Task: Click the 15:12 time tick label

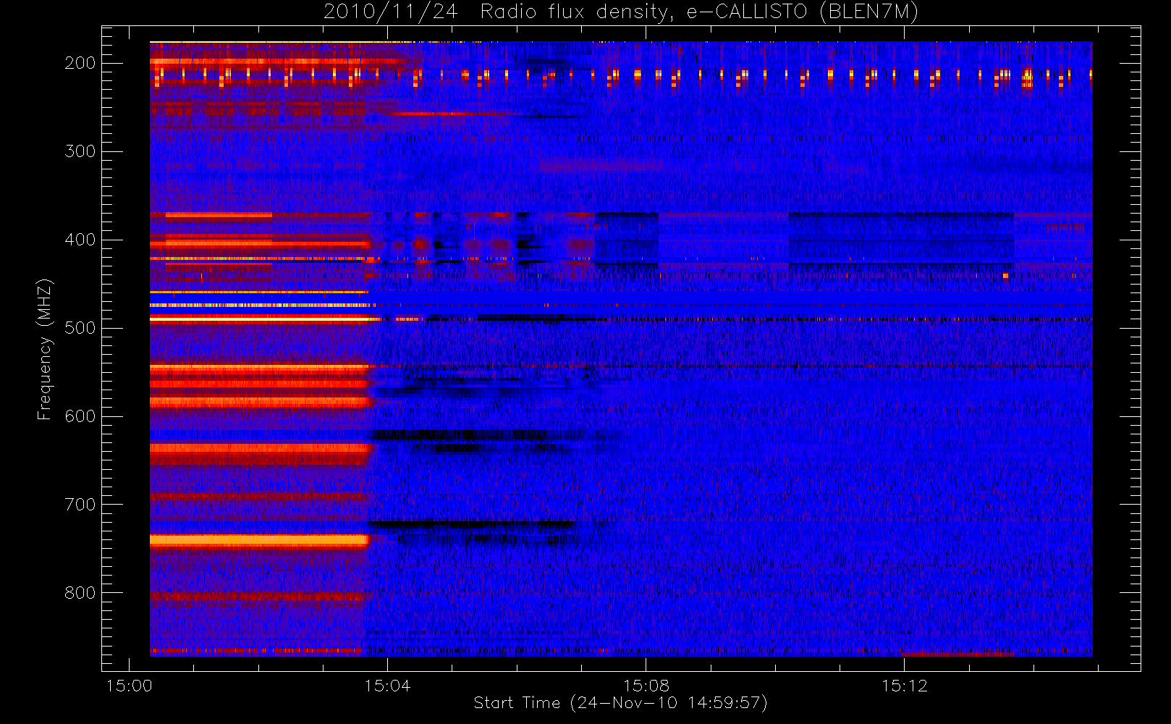Action: (x=904, y=686)
